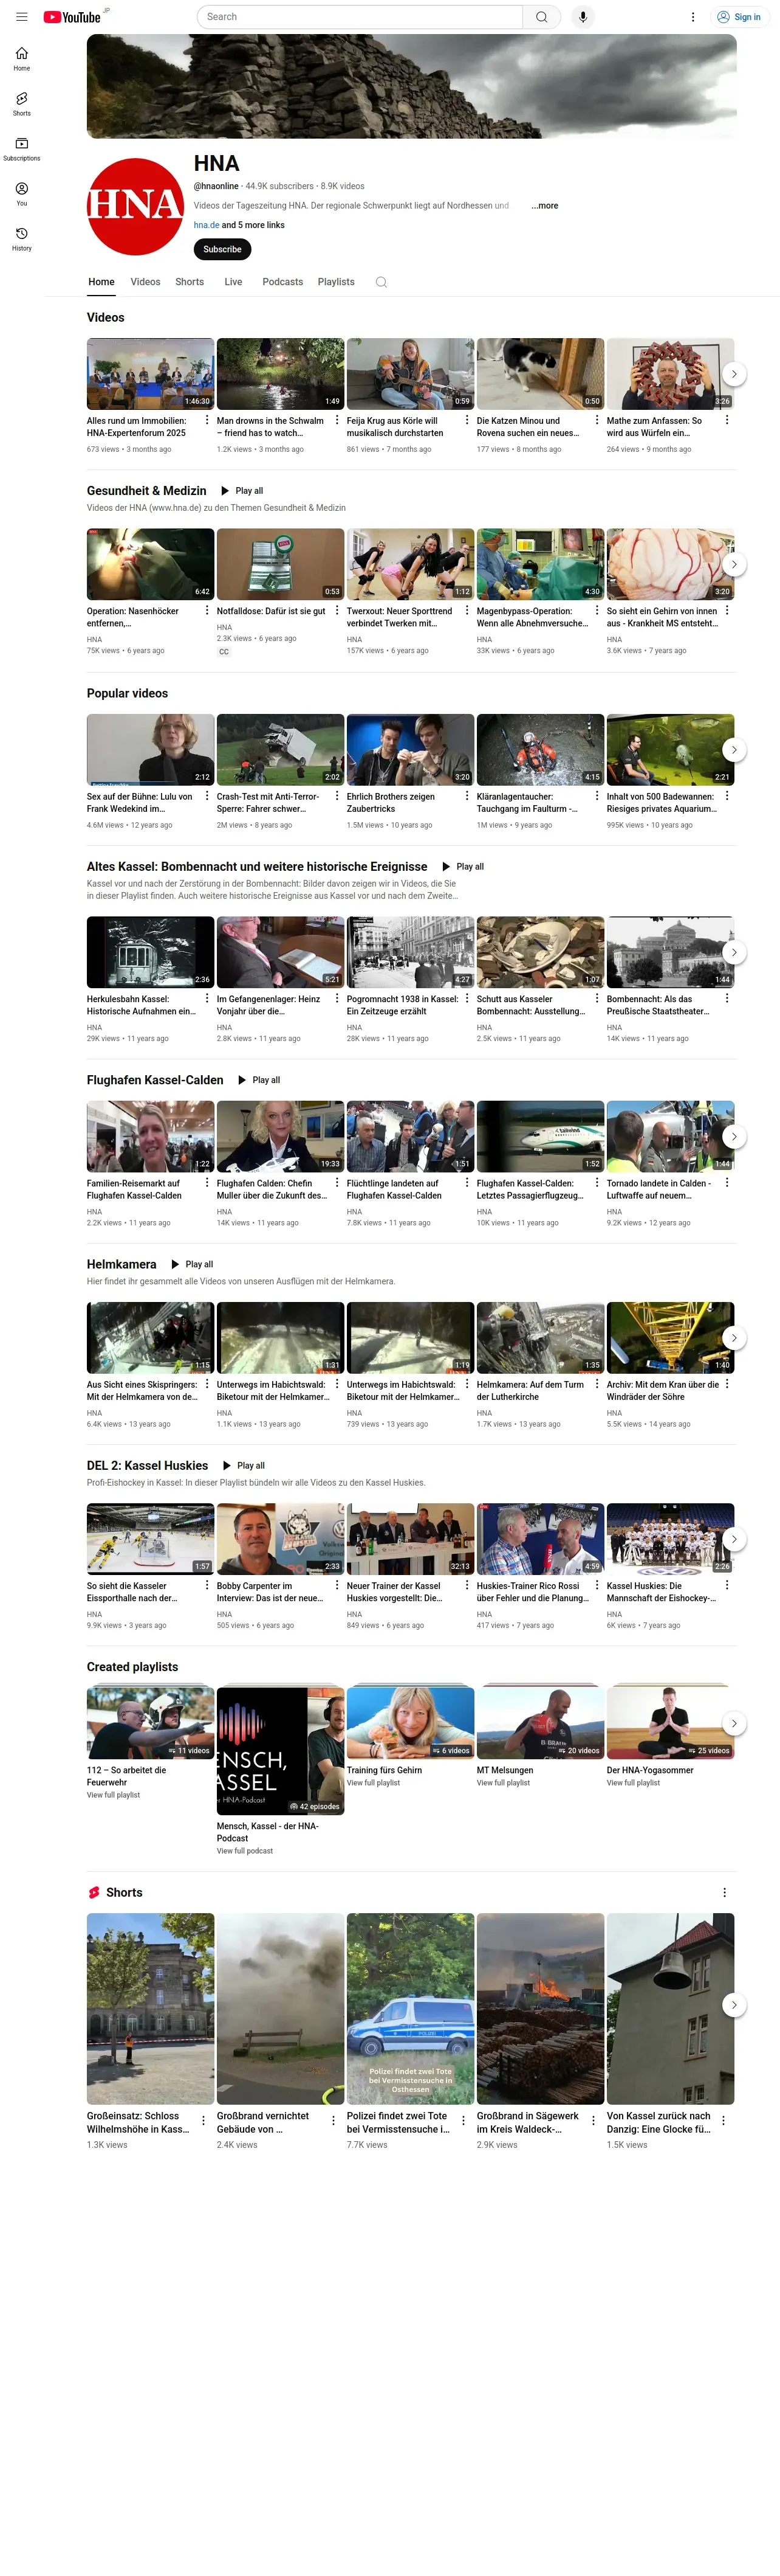View full playlist for MT Melsungen
The image size is (780, 2576).
pyautogui.click(x=504, y=1783)
